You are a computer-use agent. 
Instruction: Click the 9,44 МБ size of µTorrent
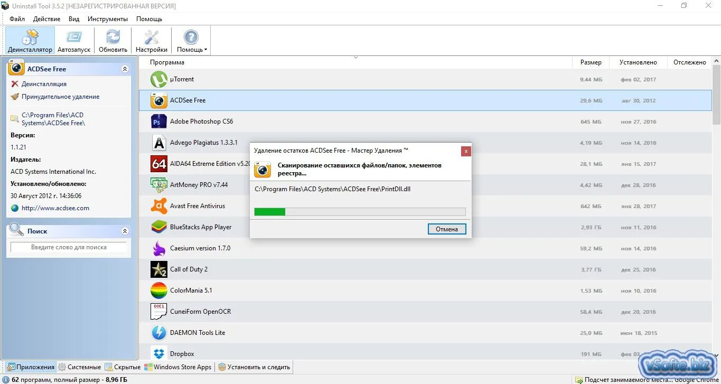(x=591, y=79)
